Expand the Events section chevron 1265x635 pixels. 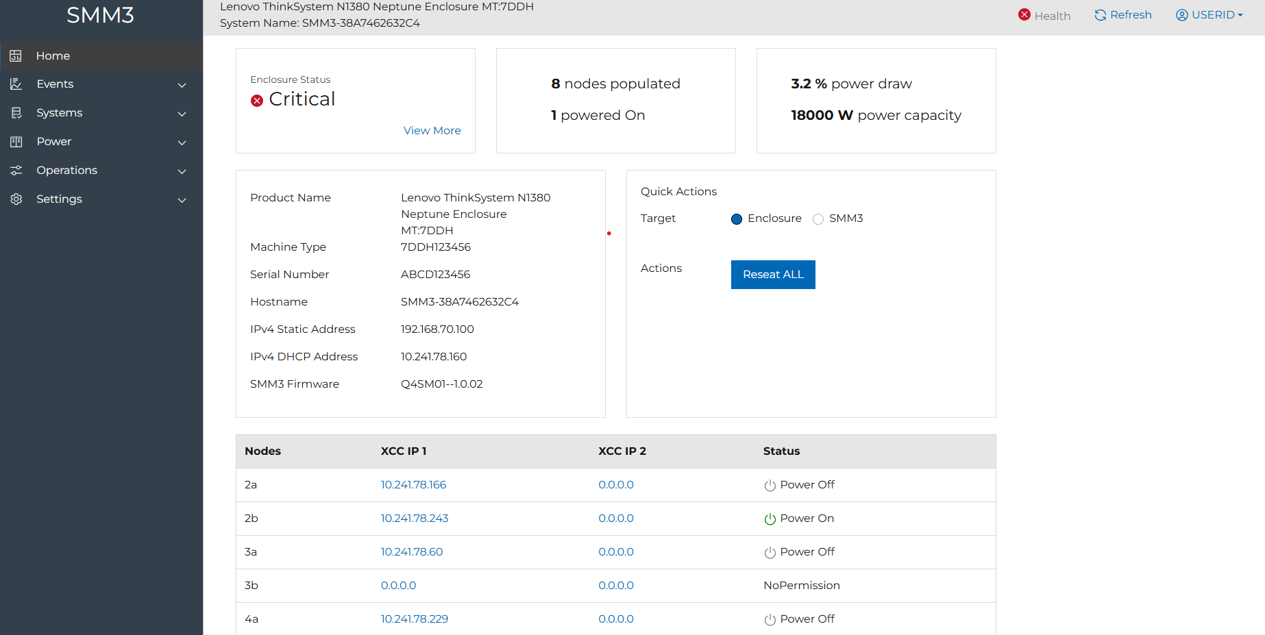pos(182,85)
